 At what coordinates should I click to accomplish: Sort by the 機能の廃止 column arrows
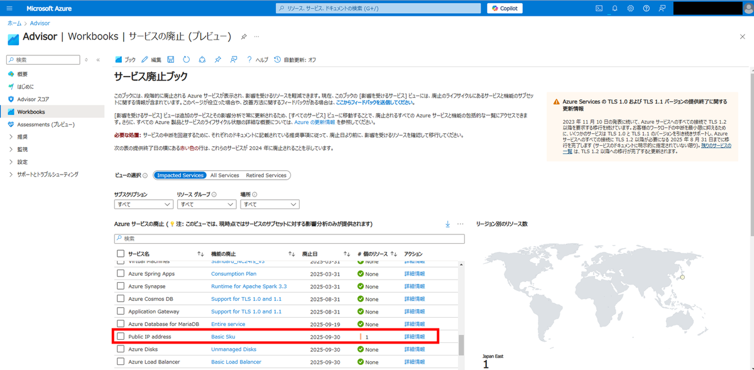click(292, 254)
